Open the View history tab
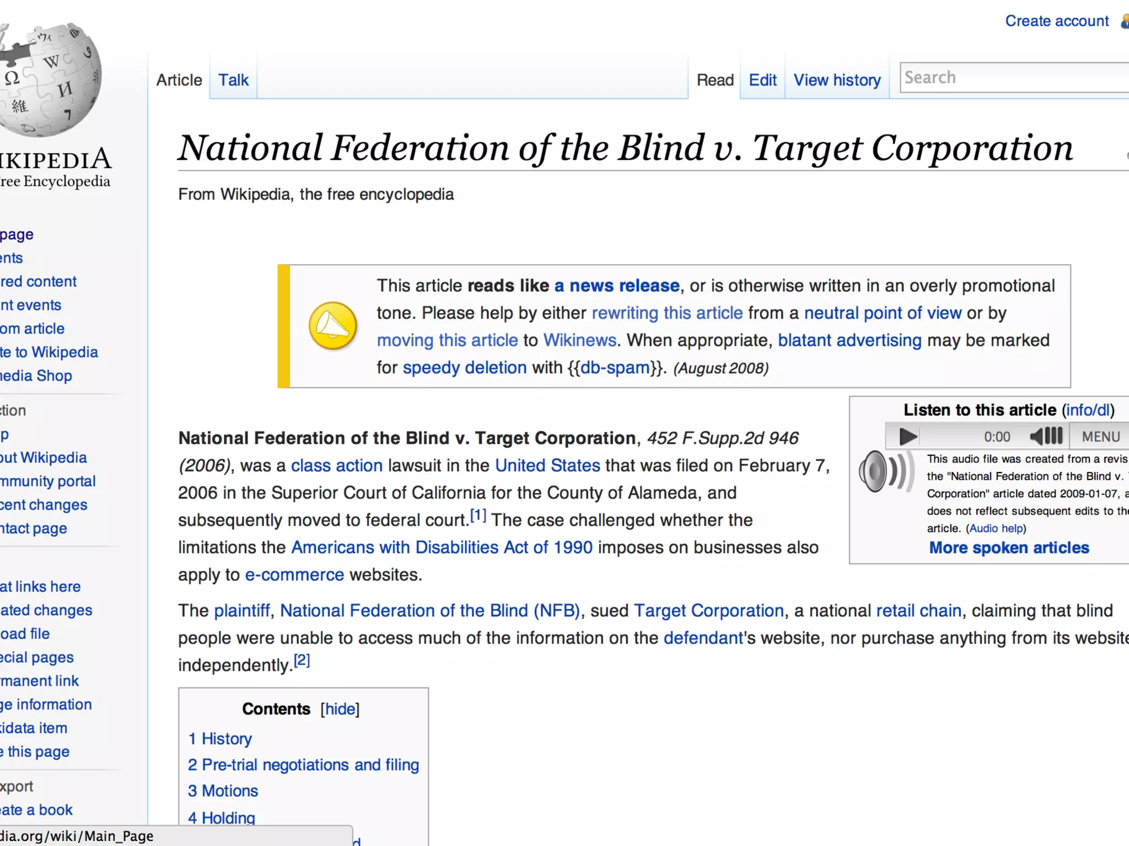 [836, 80]
